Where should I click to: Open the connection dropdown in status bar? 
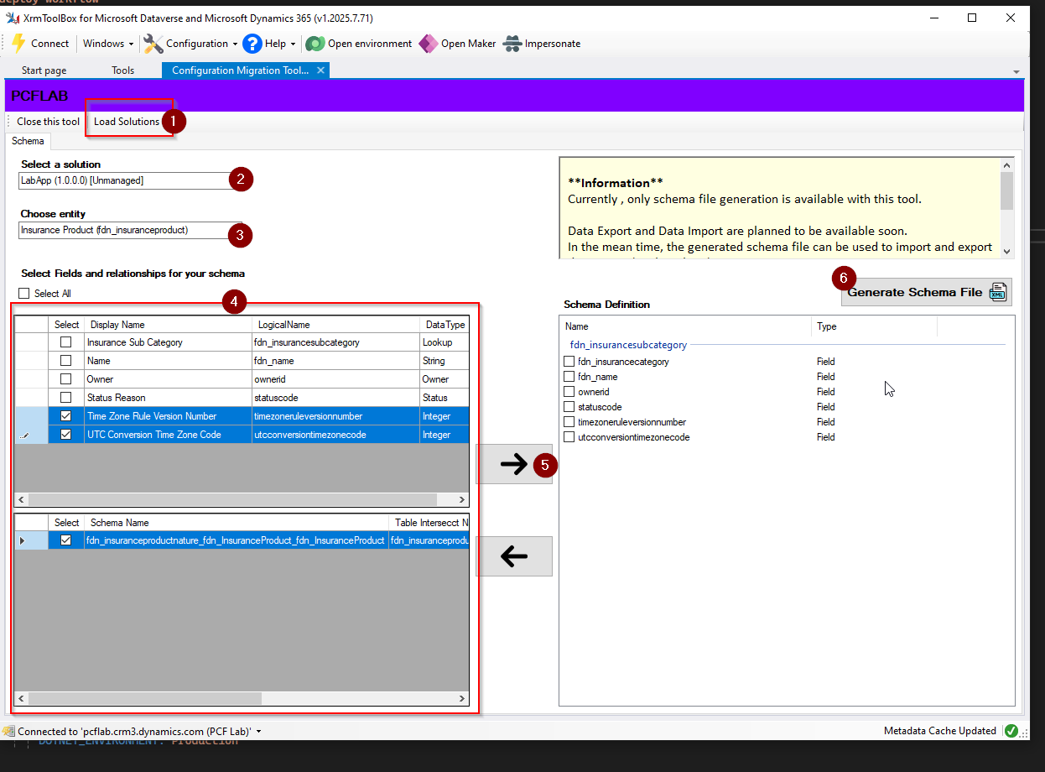258,732
